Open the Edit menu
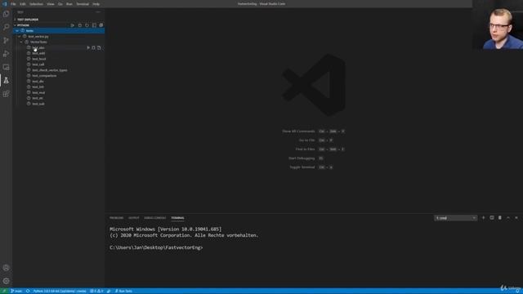 23,4
